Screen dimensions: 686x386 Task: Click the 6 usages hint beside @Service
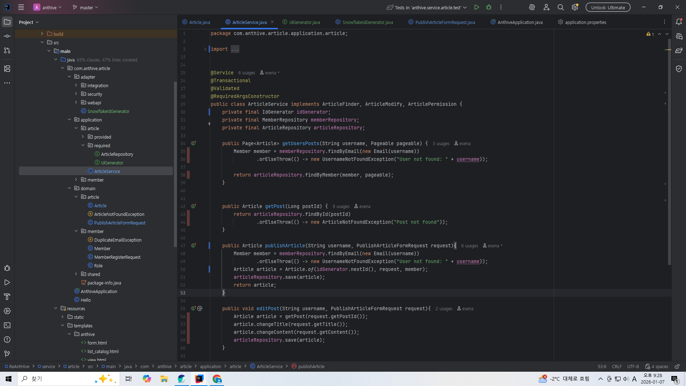click(x=247, y=73)
